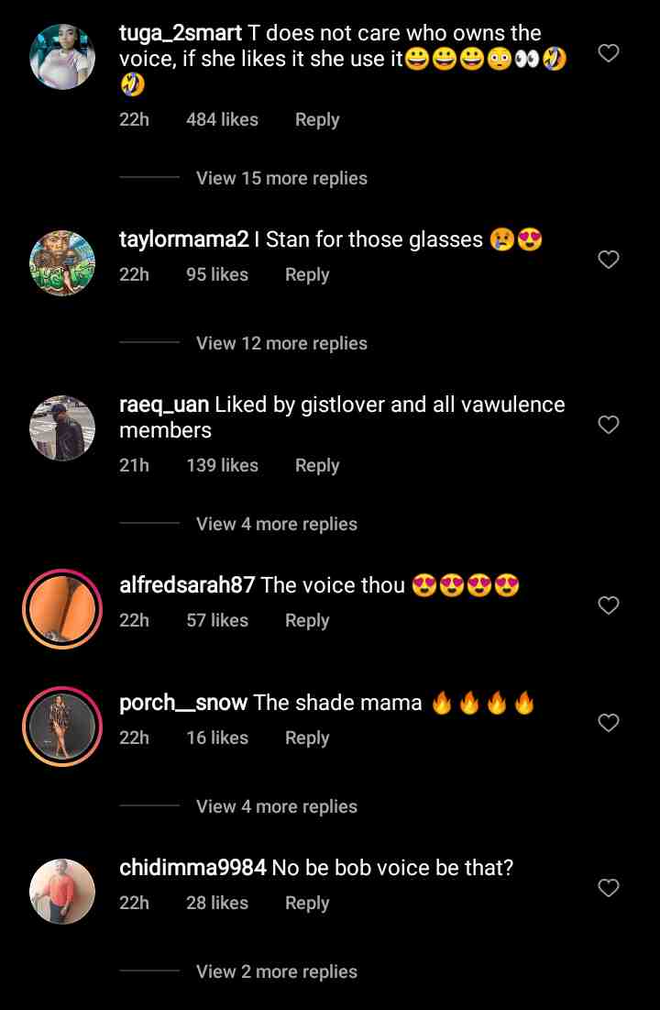
Task: Open taylormama2's avatar
Action: (x=62, y=263)
